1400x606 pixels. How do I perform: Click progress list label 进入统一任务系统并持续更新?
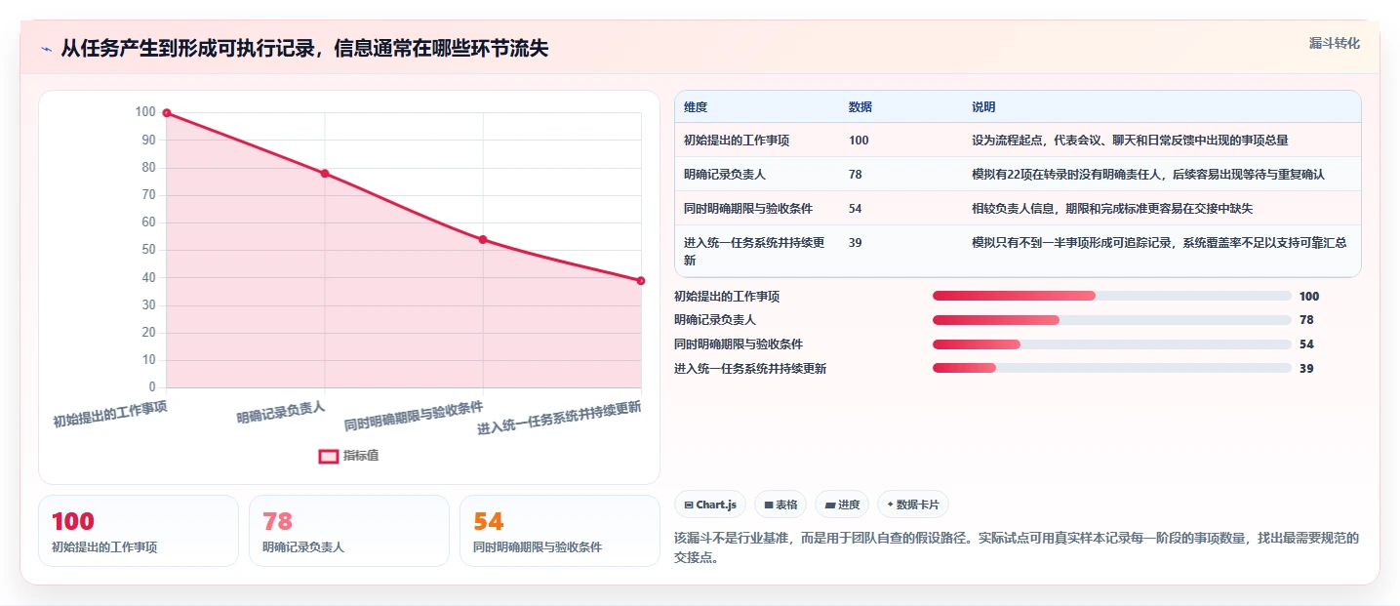(750, 369)
